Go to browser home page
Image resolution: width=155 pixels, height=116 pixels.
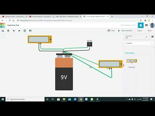pyautogui.click(x=14, y=20)
